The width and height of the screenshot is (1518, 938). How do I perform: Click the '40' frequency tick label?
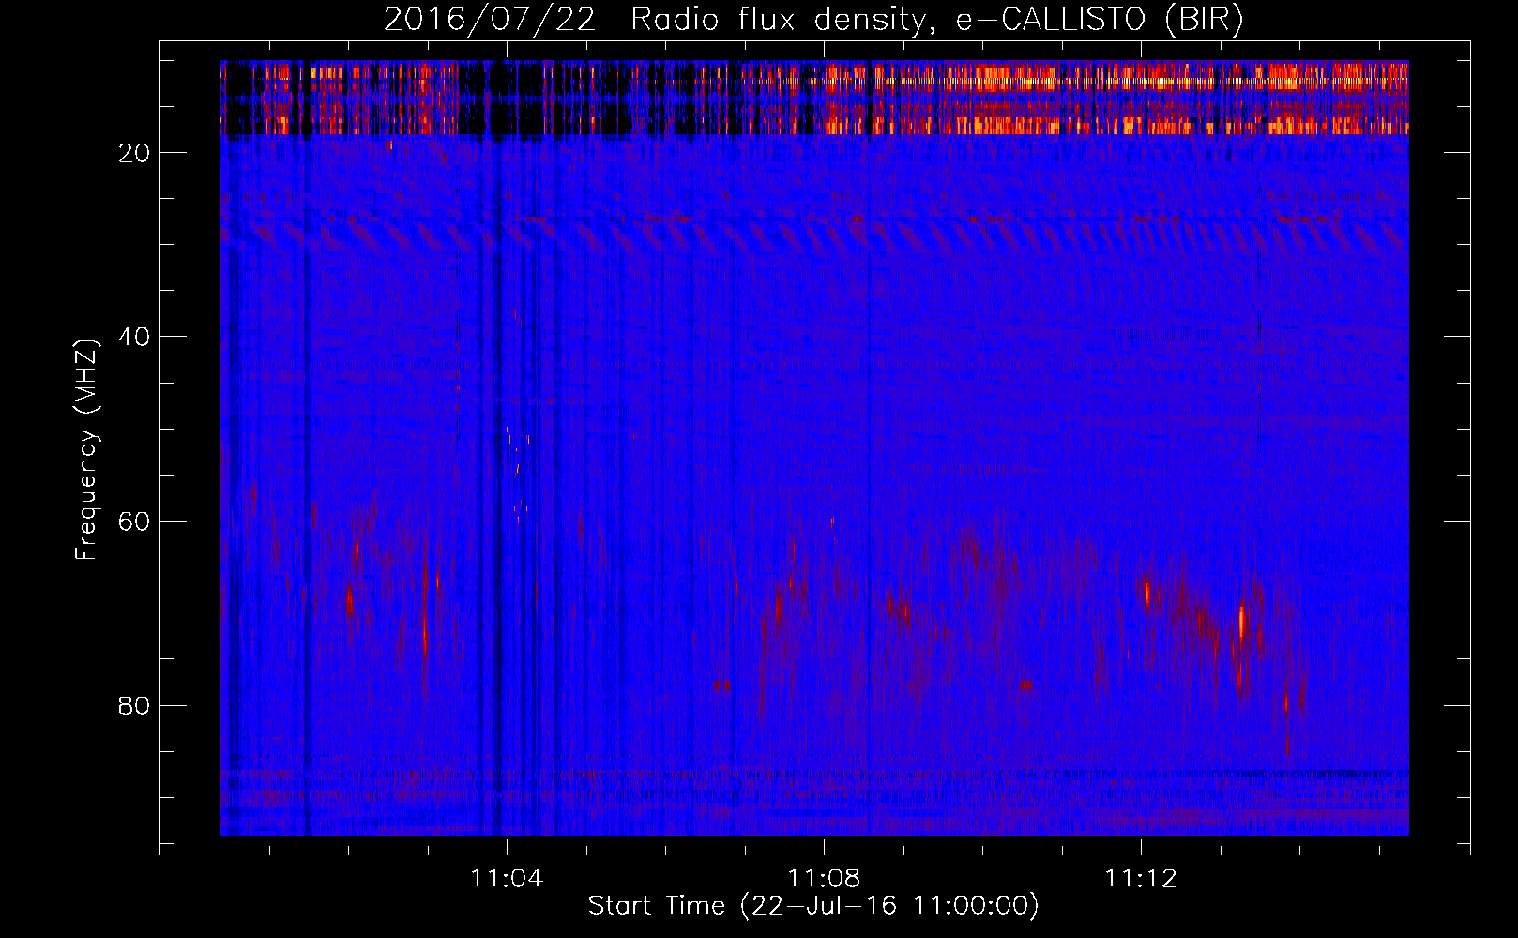tap(134, 337)
